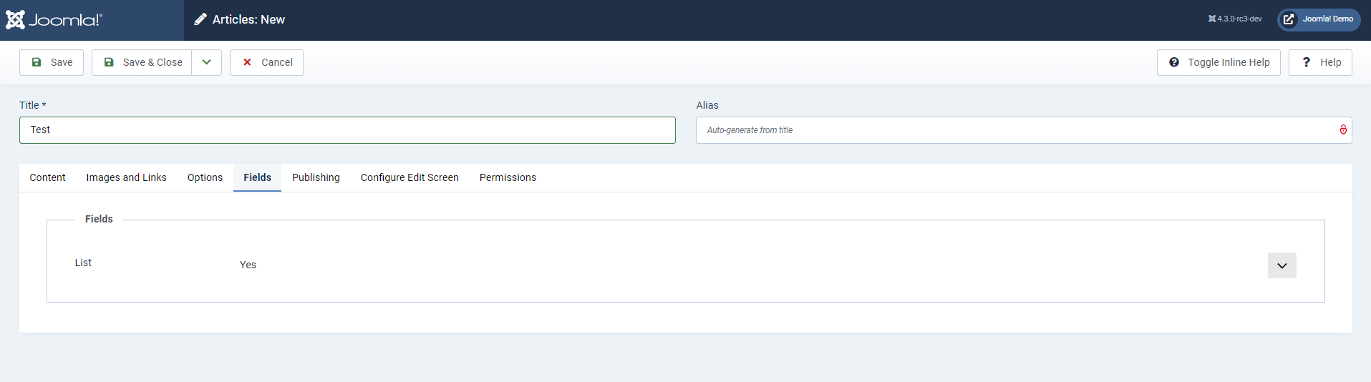The height and width of the screenshot is (382, 1371).
Task: Click the Save button
Action: pyautogui.click(x=52, y=62)
